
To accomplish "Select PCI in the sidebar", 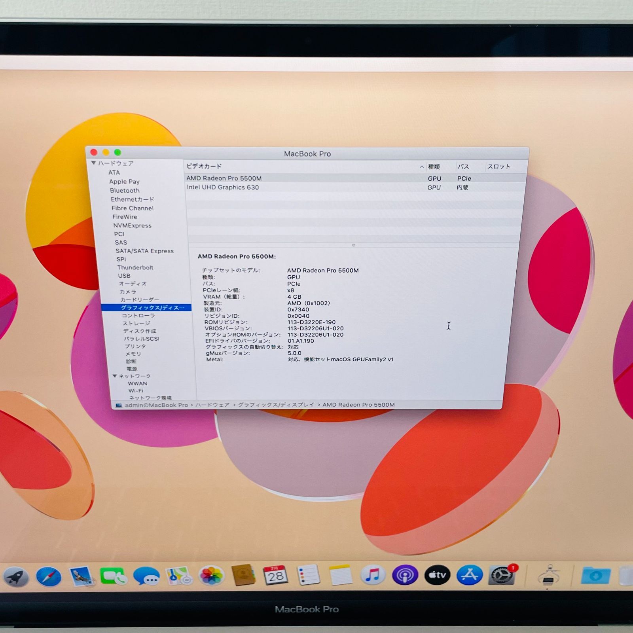I will 119,234.
